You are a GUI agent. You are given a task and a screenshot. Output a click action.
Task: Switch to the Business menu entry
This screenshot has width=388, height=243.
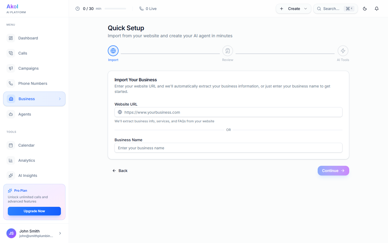(26, 99)
